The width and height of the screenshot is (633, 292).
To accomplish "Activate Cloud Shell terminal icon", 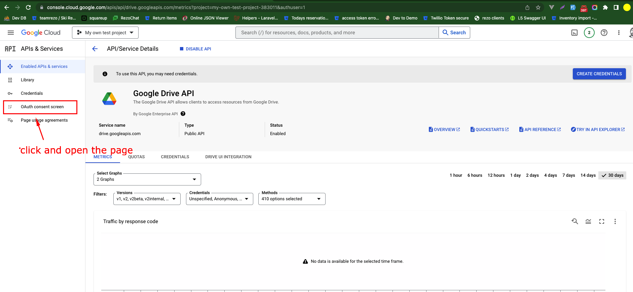I will 574,33.
